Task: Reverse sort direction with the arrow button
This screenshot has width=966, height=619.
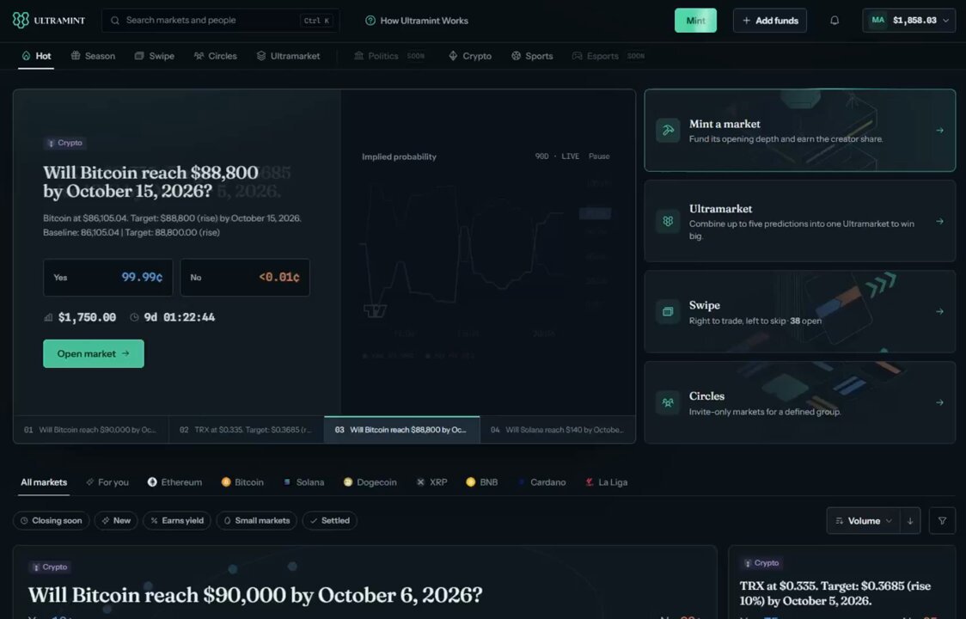Action: tap(910, 521)
